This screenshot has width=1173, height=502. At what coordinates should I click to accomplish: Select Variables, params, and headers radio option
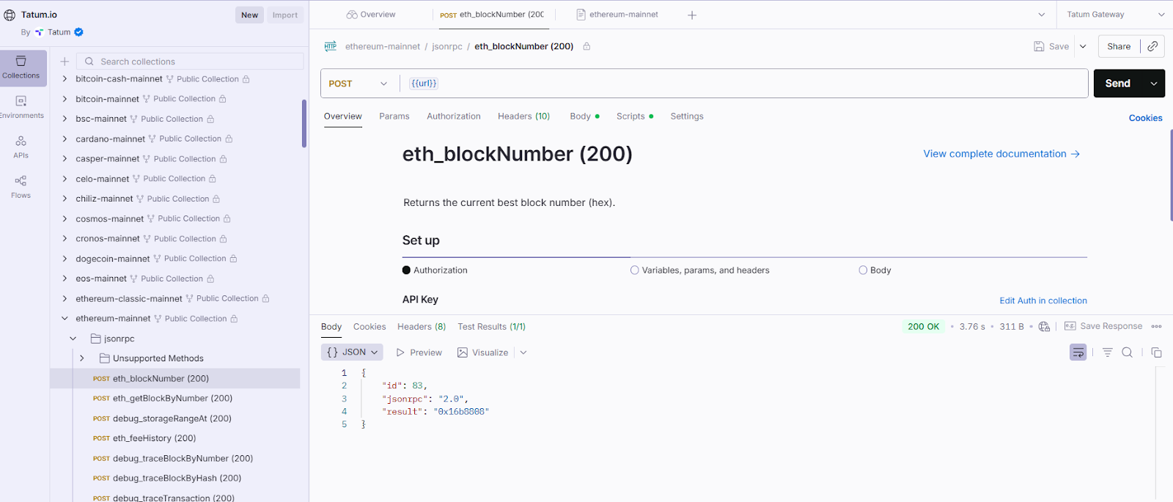click(x=635, y=270)
